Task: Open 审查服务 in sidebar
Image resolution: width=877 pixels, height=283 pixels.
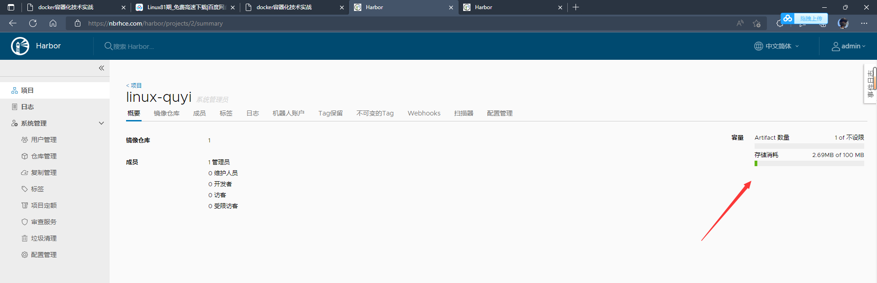Action: coord(44,222)
